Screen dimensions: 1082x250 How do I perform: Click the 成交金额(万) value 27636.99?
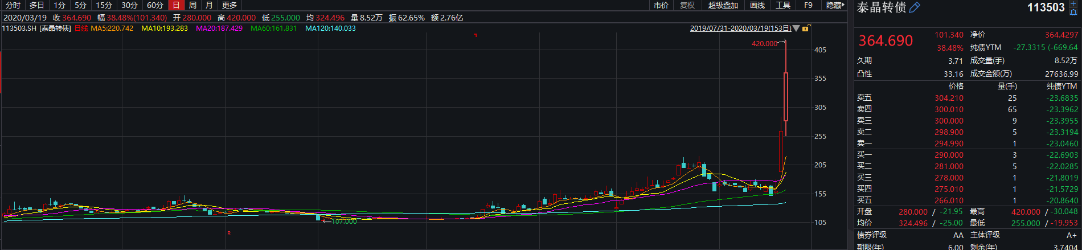[x=1061, y=74]
